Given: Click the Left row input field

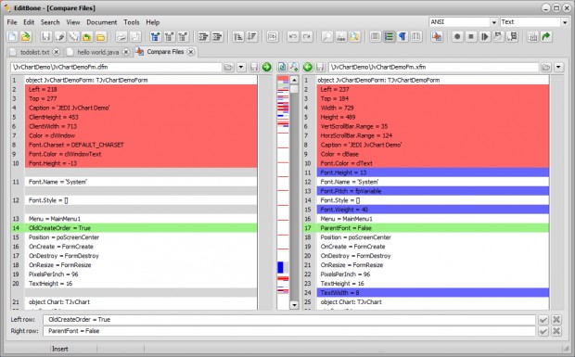Looking at the screenshot, I should click(x=289, y=320).
